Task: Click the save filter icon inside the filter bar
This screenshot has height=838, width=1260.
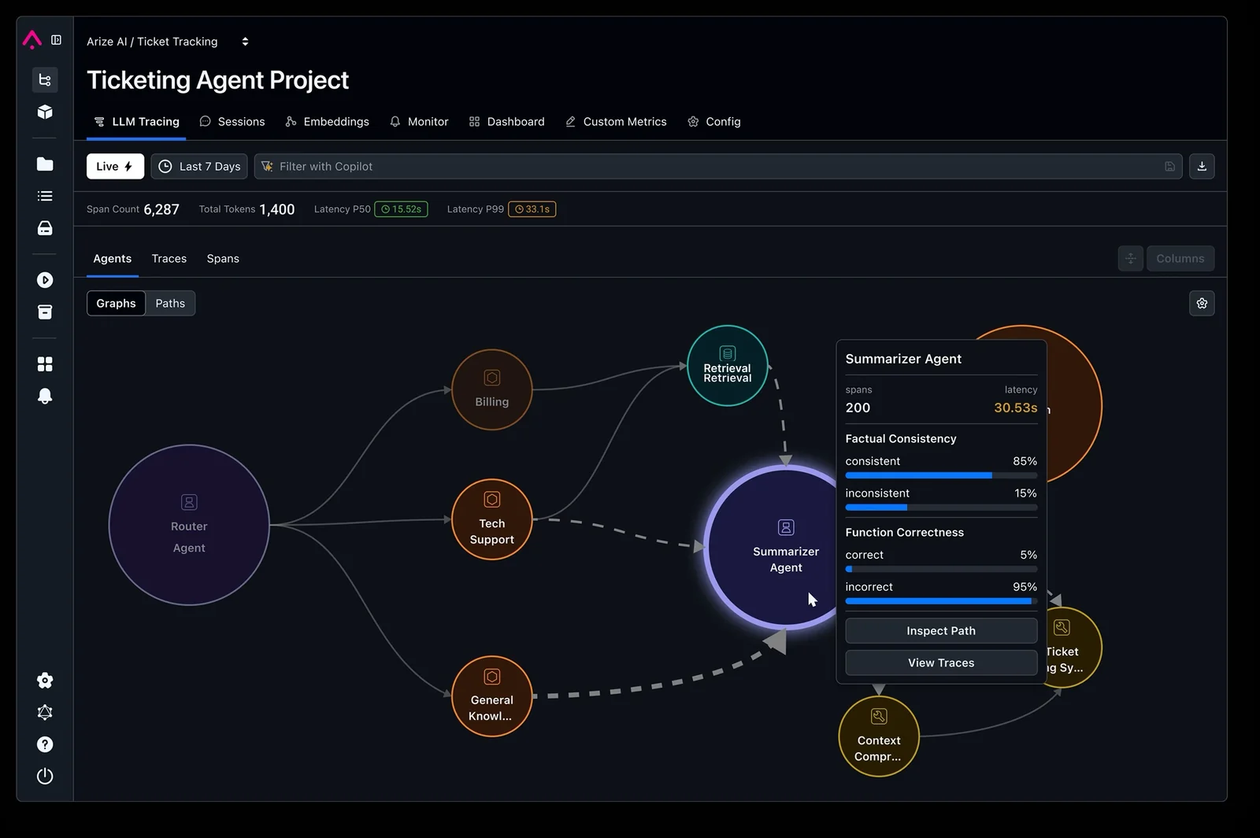Action: (x=1170, y=166)
